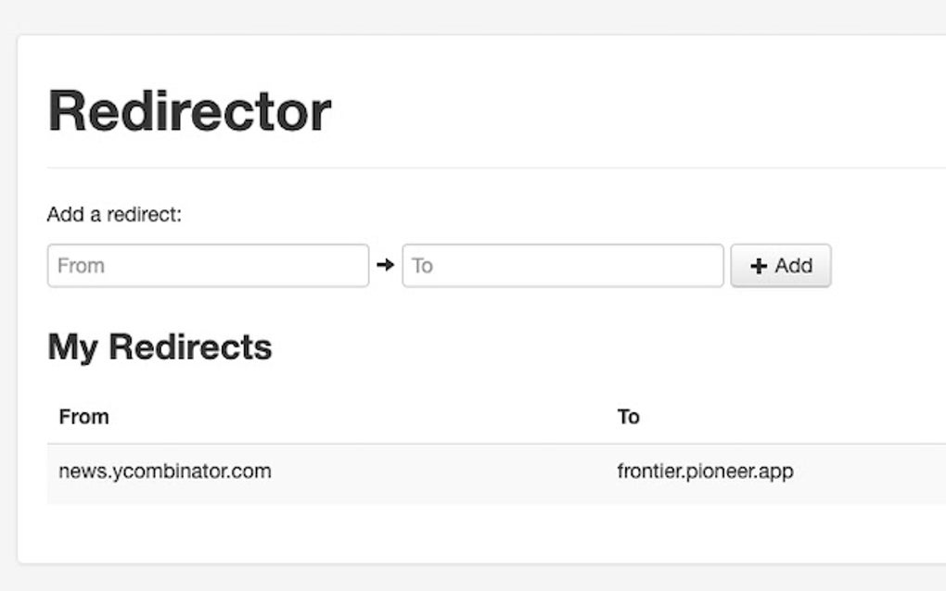Click the My Redirects section heading
Screen dimensions: 946x591
click(159, 347)
